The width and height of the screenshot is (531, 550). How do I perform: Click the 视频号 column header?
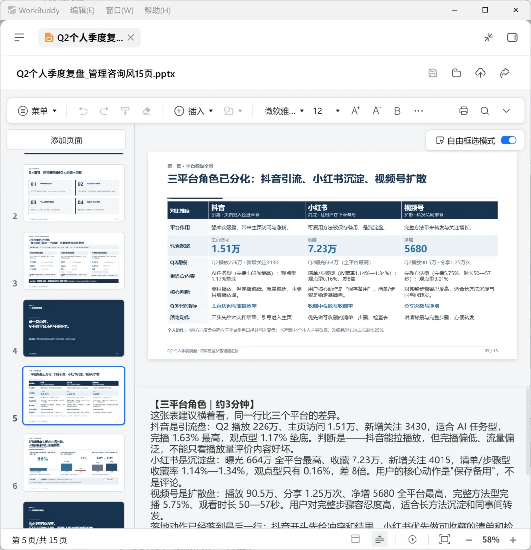click(x=450, y=211)
